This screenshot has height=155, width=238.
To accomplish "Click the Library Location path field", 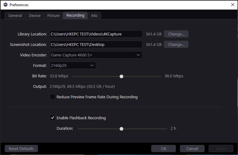I will coord(96,34).
